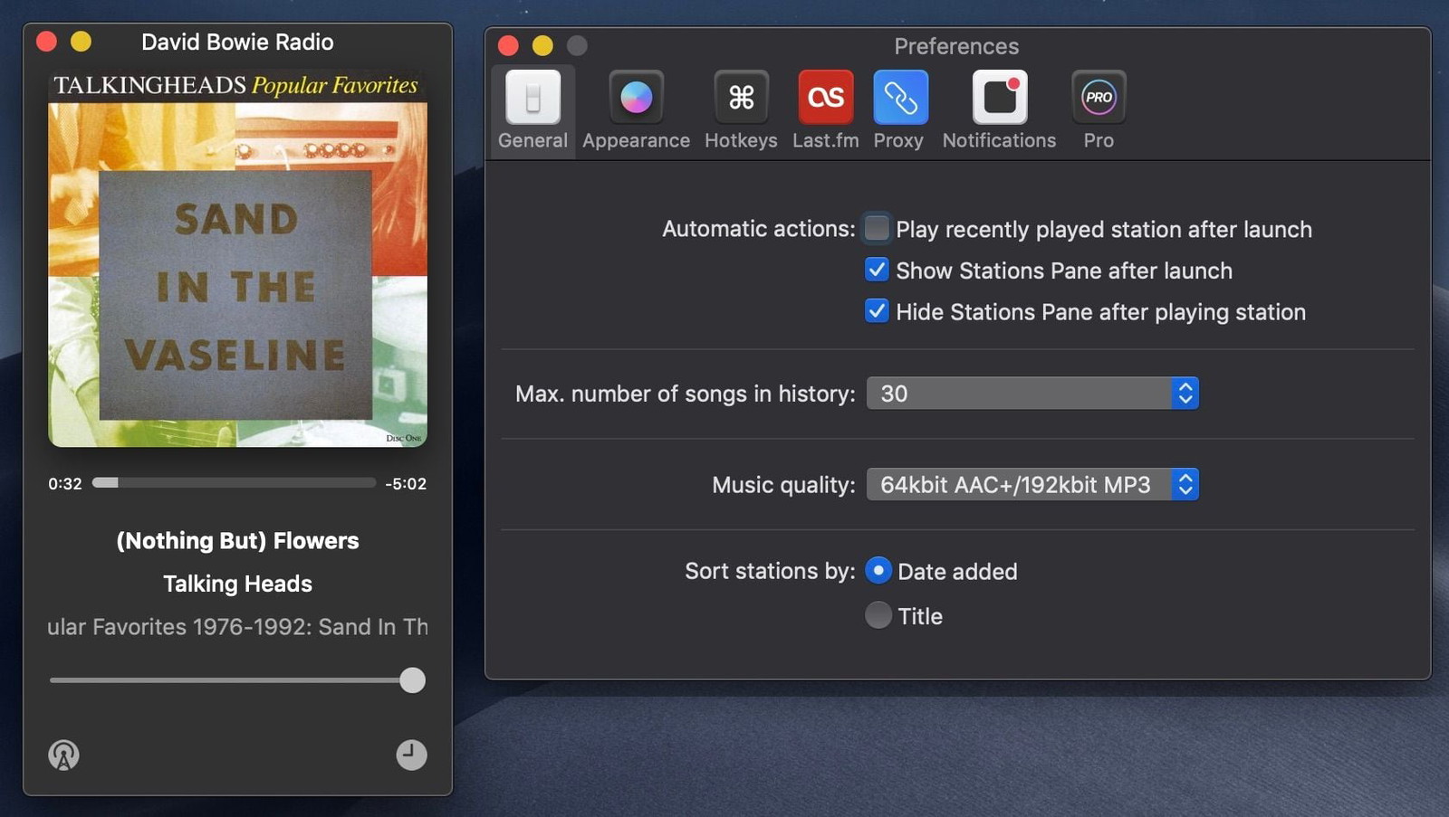The height and width of the screenshot is (817, 1449).
Task: Click the artist name Talking Heads
Action: [237, 584]
